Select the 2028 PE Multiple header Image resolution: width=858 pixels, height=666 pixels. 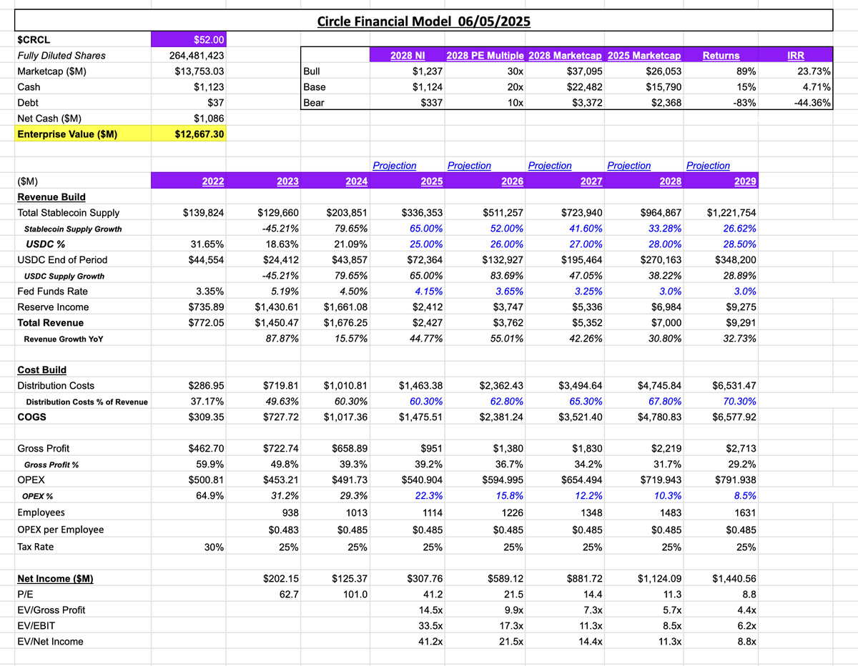coord(485,55)
